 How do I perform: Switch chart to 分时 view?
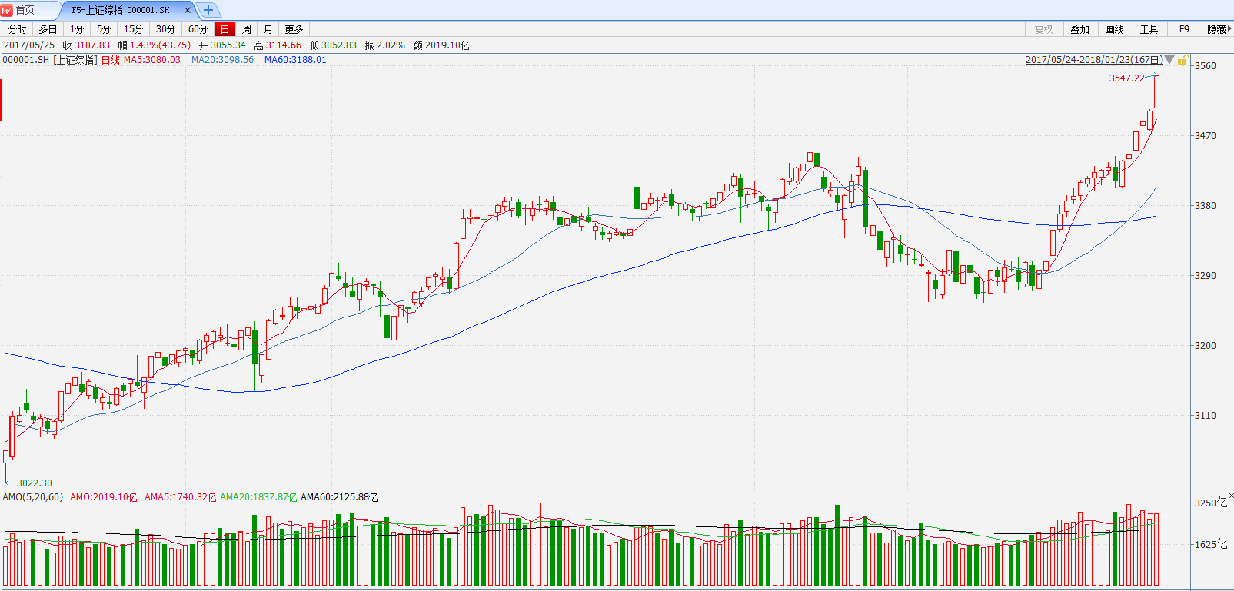pyautogui.click(x=18, y=29)
